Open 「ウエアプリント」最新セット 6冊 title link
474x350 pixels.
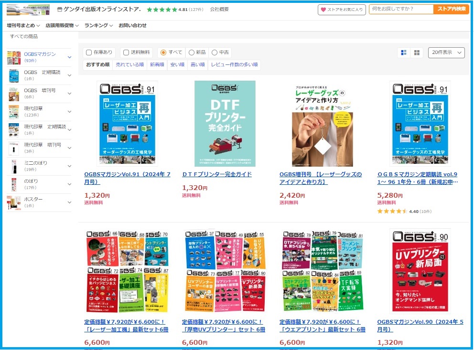pyautogui.click(x=322, y=326)
